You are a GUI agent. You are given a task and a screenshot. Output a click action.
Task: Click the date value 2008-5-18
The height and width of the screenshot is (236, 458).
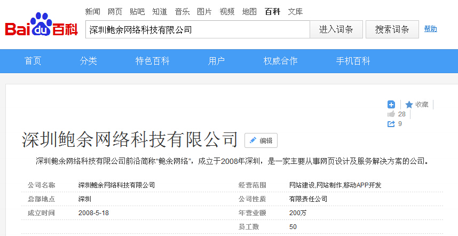[x=93, y=213]
